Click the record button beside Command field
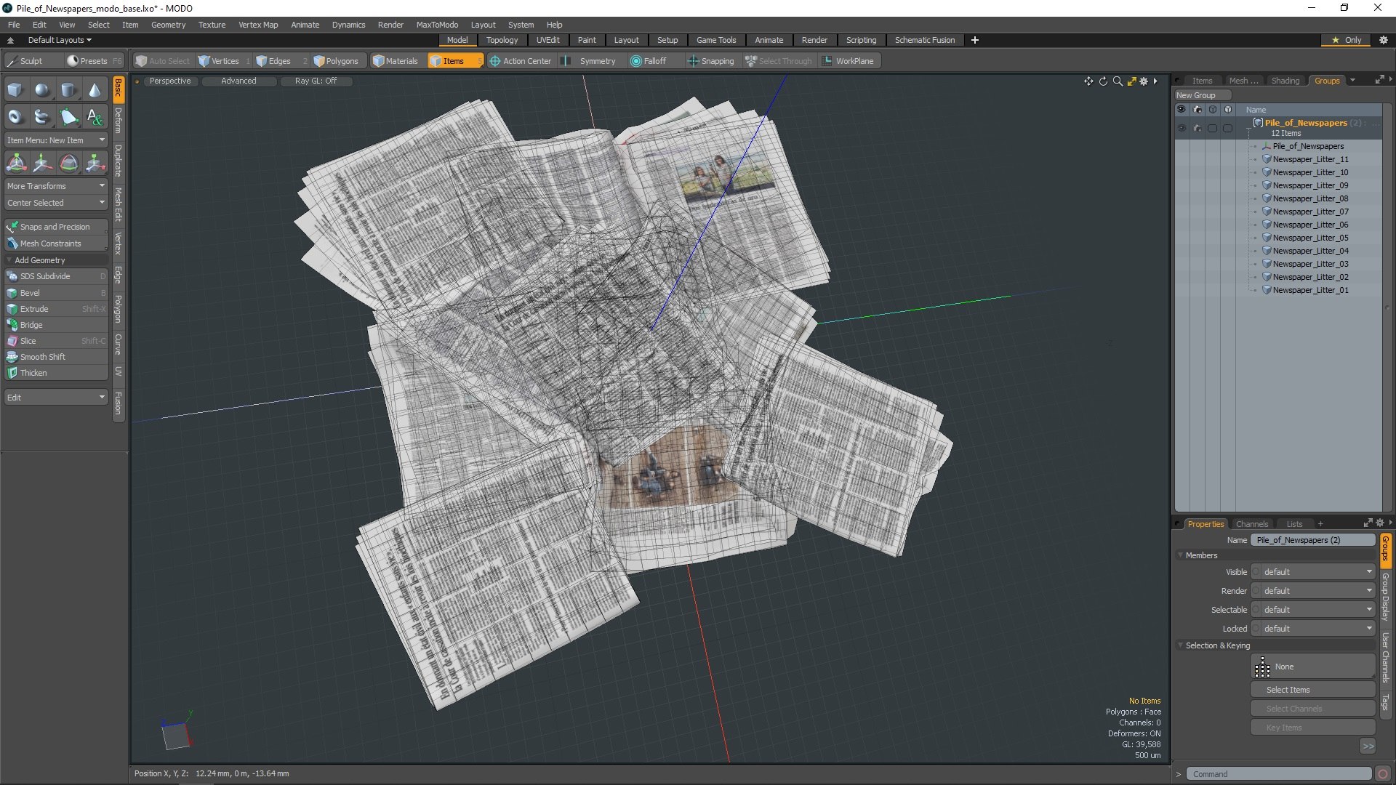The width and height of the screenshot is (1396, 785). 1383,774
